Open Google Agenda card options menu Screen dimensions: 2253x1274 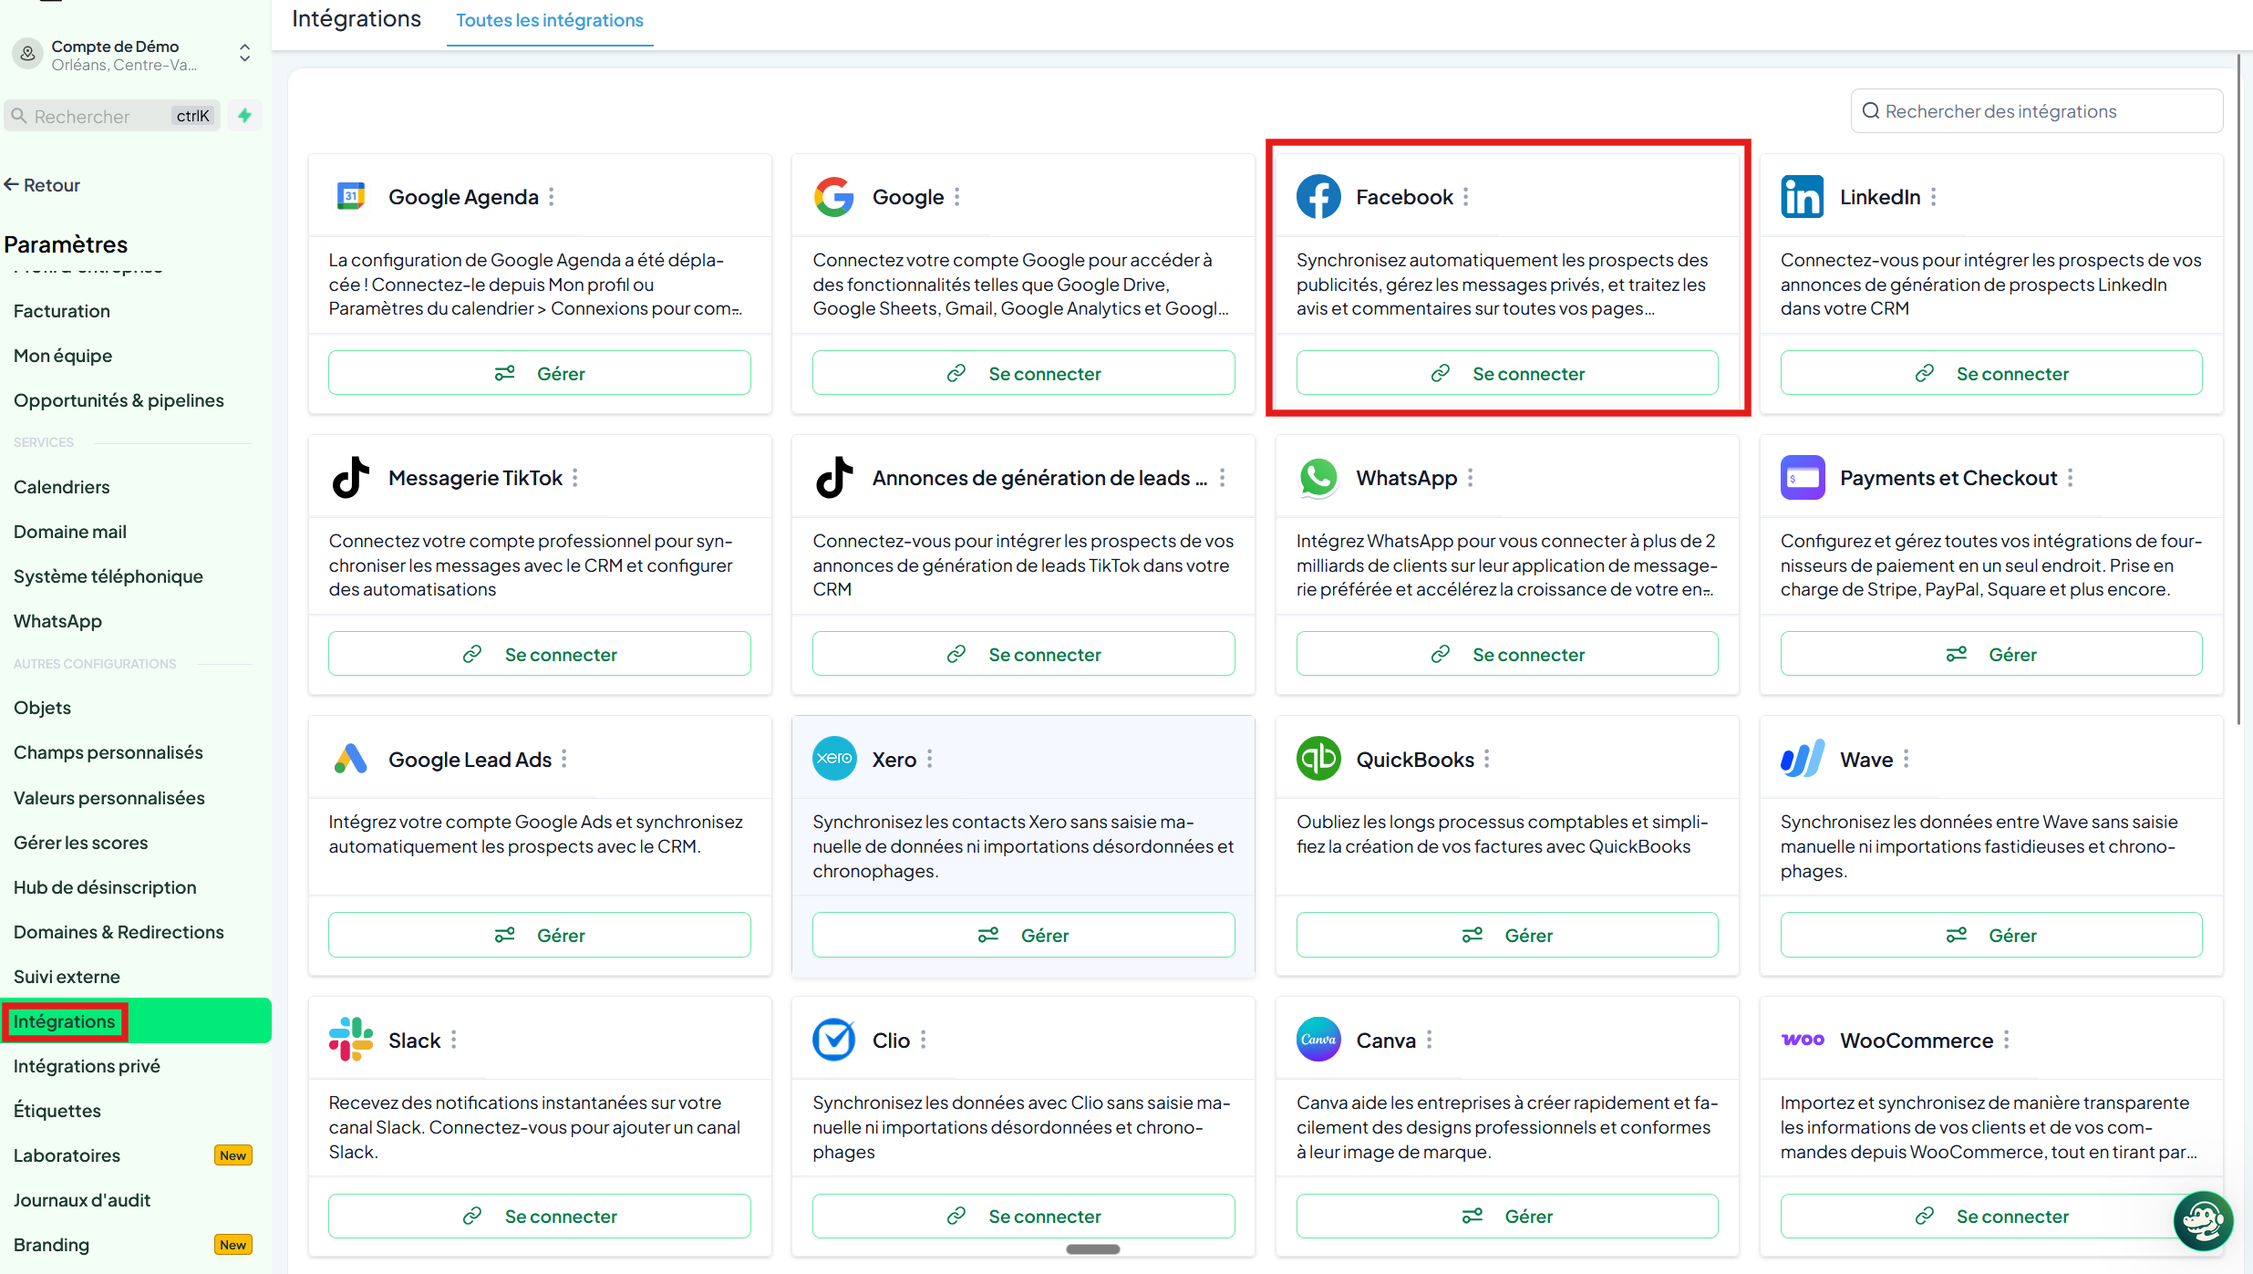(x=552, y=197)
